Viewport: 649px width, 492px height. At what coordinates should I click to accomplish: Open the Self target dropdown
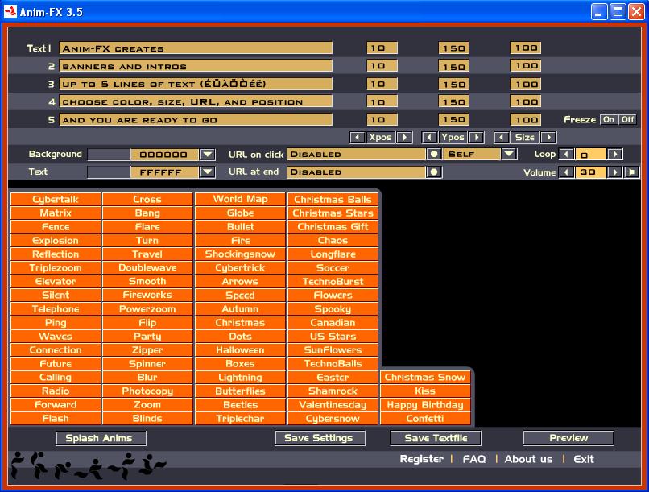coord(509,155)
